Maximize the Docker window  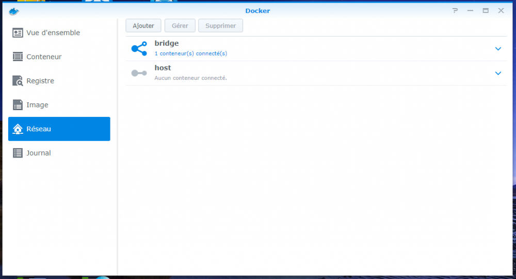click(x=486, y=11)
